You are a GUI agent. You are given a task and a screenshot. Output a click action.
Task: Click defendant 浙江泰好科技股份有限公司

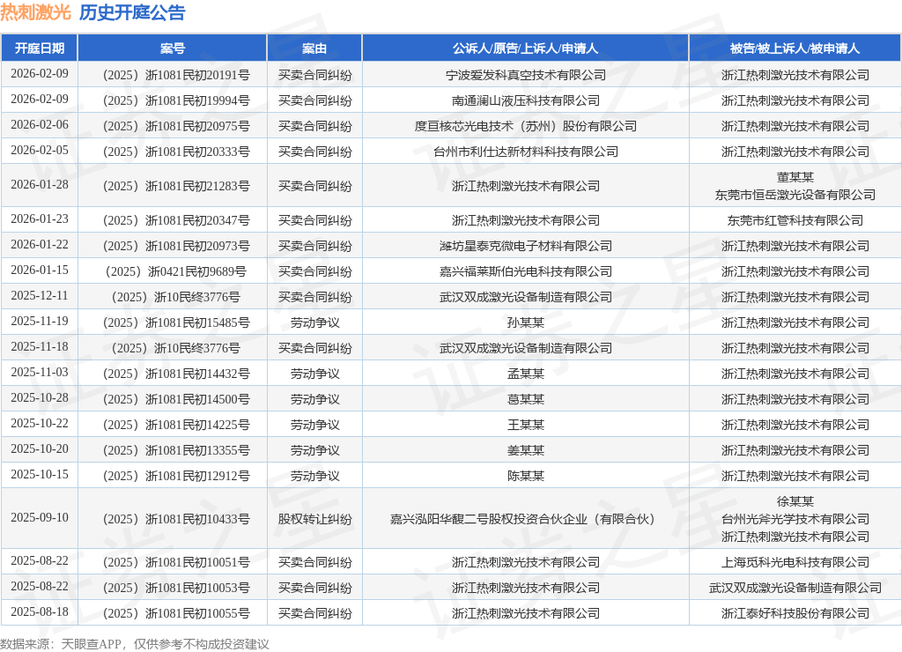click(x=795, y=613)
